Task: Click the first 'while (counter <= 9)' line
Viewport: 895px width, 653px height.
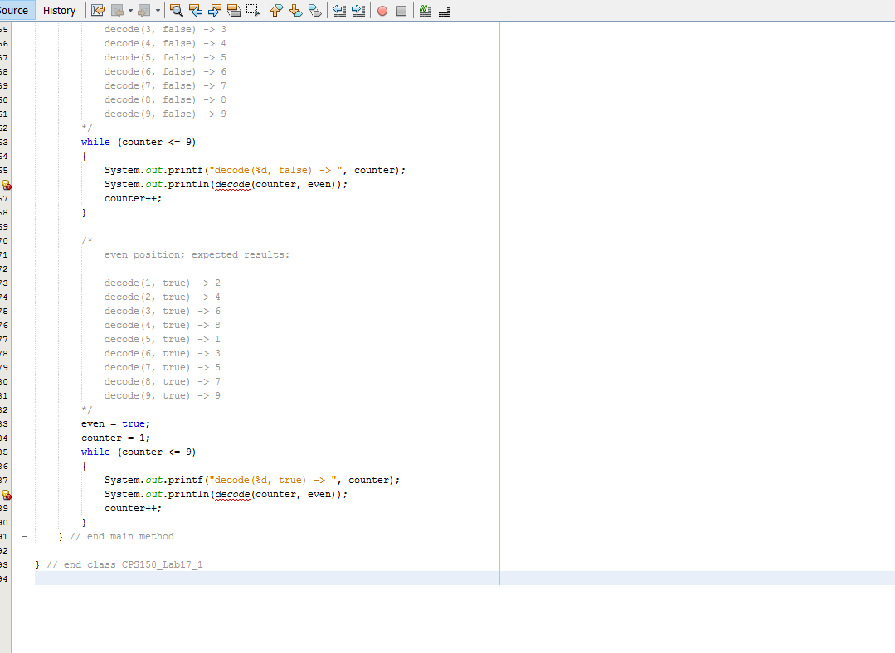Action: pyautogui.click(x=139, y=142)
